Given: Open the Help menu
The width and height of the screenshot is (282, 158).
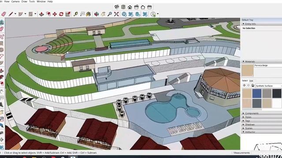Looking at the screenshot, I should 50,1.
